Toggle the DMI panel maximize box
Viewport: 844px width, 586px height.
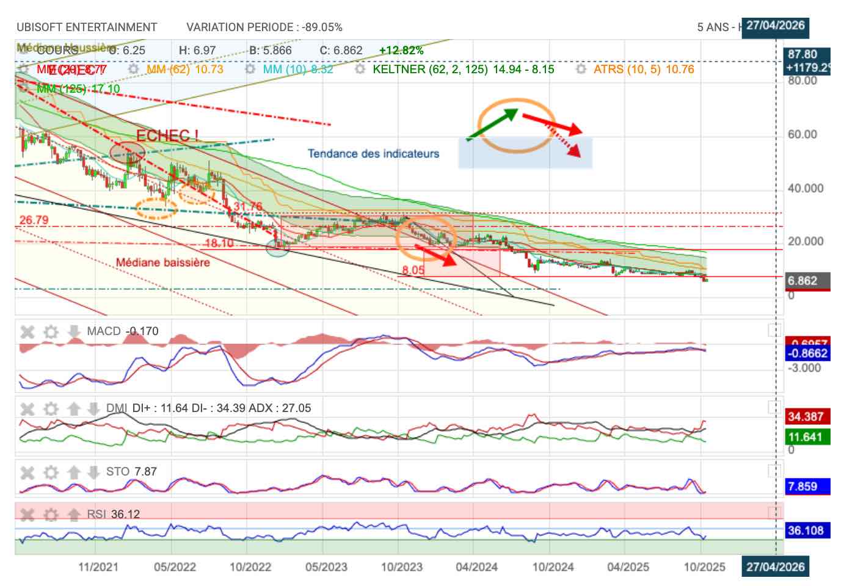[x=774, y=408]
